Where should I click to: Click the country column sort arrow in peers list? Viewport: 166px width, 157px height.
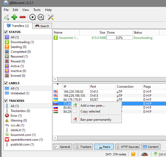point(58,84)
